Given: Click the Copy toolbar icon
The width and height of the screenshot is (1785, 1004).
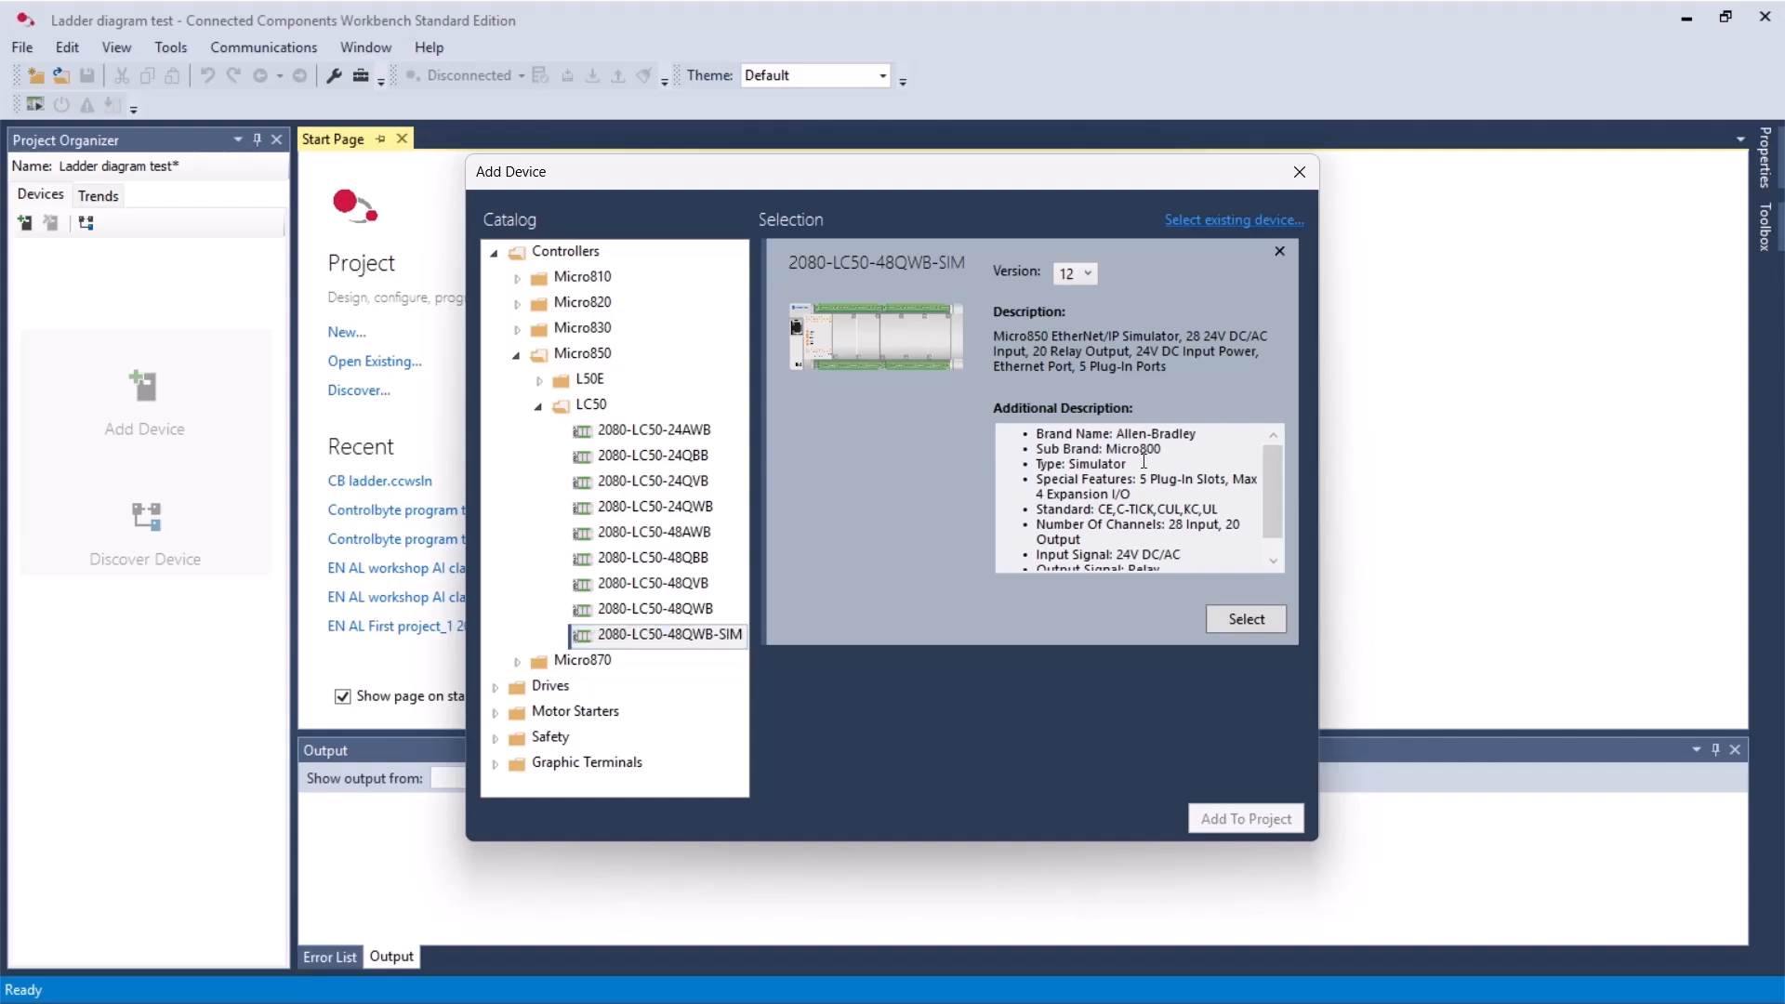Looking at the screenshot, I should point(147,75).
